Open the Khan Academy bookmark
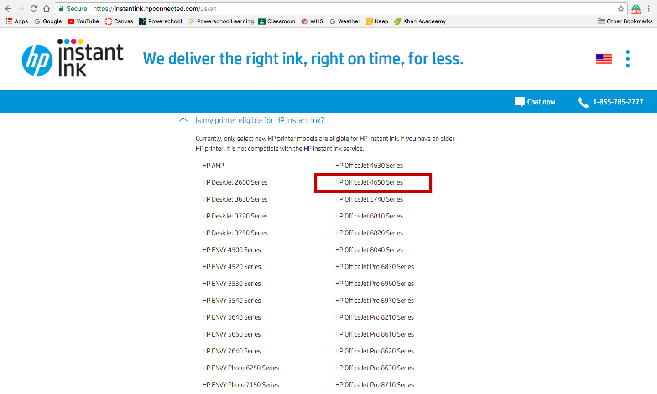 [x=420, y=21]
